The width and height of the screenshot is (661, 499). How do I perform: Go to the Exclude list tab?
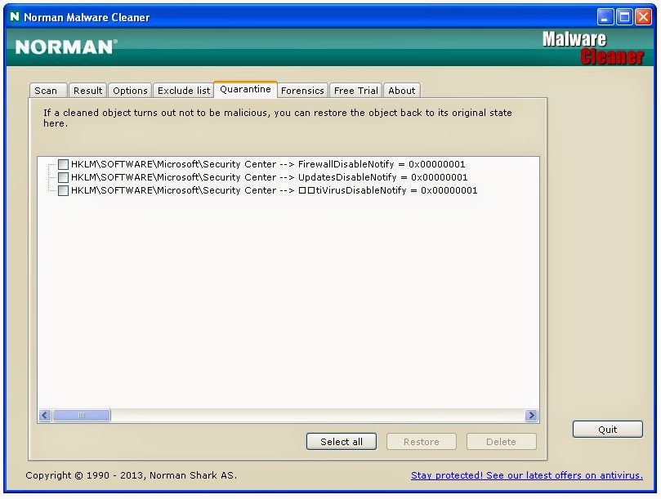[x=183, y=90]
